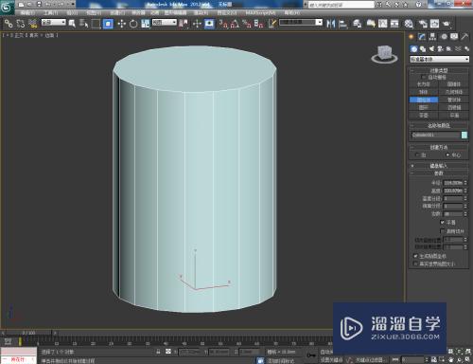
Task: Click the Teapot primitive button
Action: [424, 116]
